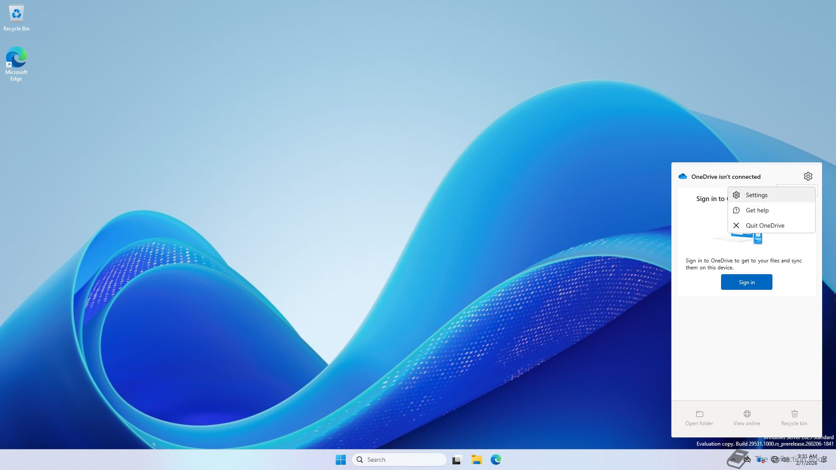Click the OneDrive disconnected tray icon
The width and height of the screenshot is (836, 470).
click(747, 460)
